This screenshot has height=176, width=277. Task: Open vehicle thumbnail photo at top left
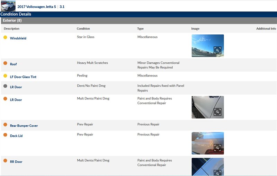[x=8, y=6]
